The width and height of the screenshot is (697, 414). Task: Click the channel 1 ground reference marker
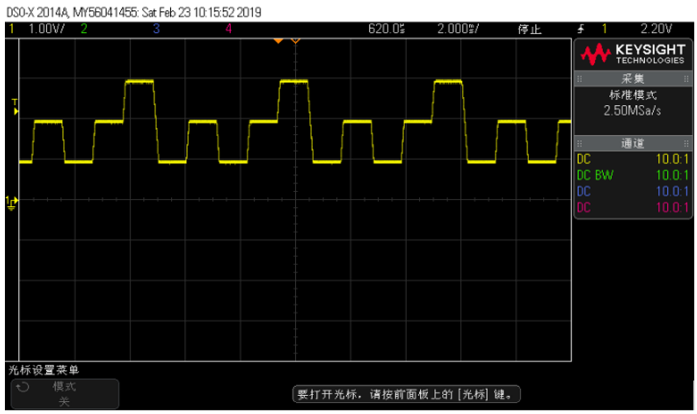[x=12, y=203]
